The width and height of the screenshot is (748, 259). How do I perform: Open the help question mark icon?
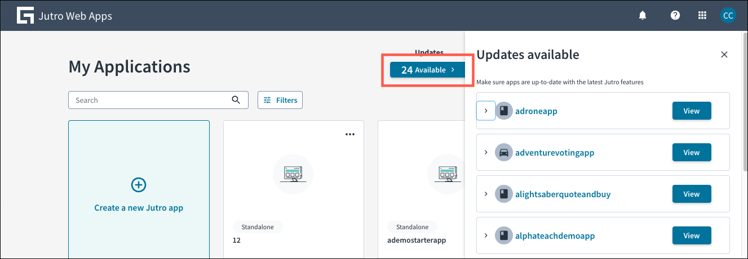(x=675, y=15)
